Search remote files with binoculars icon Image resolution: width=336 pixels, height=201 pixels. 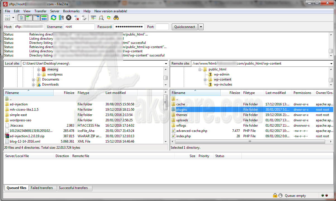(116, 18)
